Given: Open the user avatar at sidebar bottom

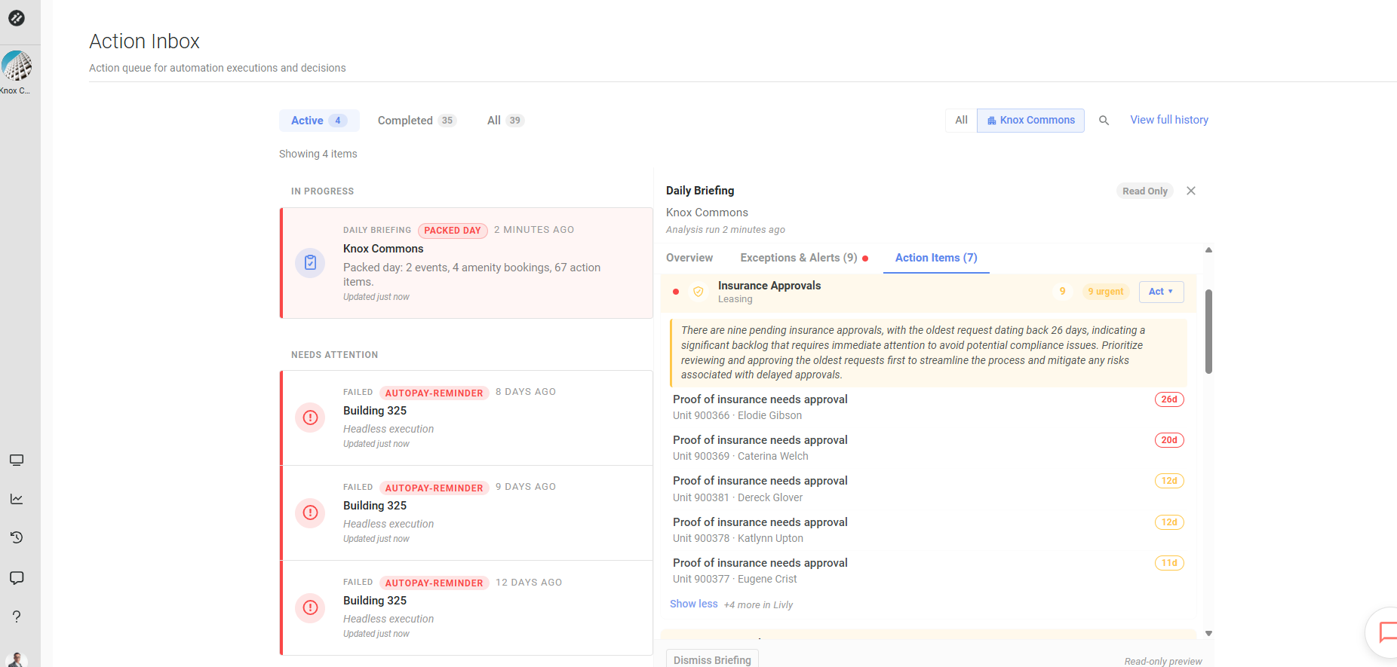Looking at the screenshot, I should [x=17, y=660].
